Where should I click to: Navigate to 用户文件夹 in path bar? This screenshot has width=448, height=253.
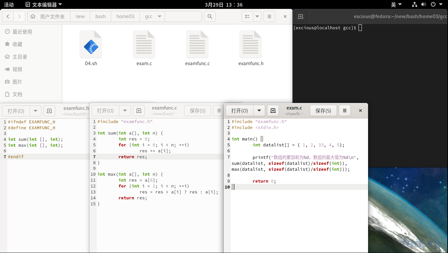point(49,16)
